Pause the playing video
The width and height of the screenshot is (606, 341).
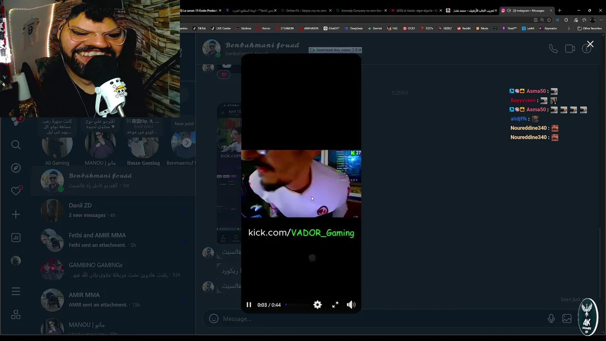pyautogui.click(x=249, y=305)
